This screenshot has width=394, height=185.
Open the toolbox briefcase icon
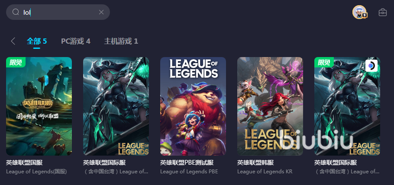click(382, 12)
